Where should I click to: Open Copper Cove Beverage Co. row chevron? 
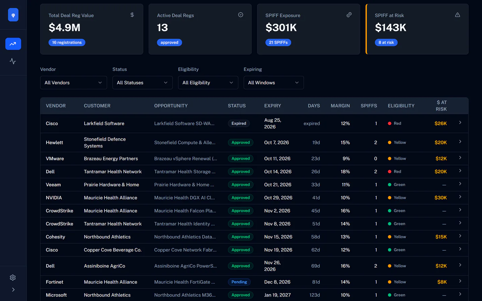click(x=460, y=249)
